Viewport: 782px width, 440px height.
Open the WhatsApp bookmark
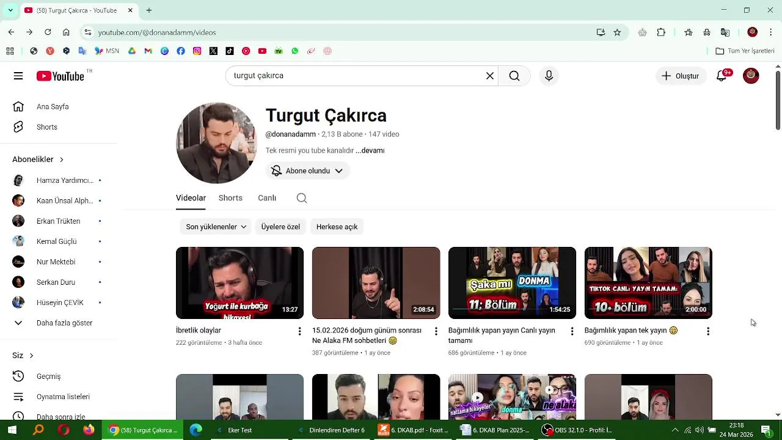tap(295, 51)
